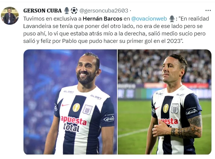Open the @gersoncuba2603 handle

104,10
